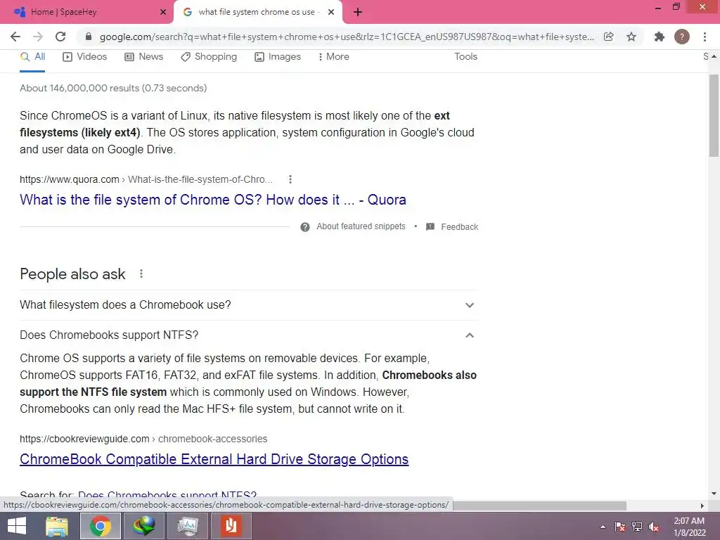Open three-dot options beside Quora result URL
The width and height of the screenshot is (720, 540).
[x=290, y=179]
